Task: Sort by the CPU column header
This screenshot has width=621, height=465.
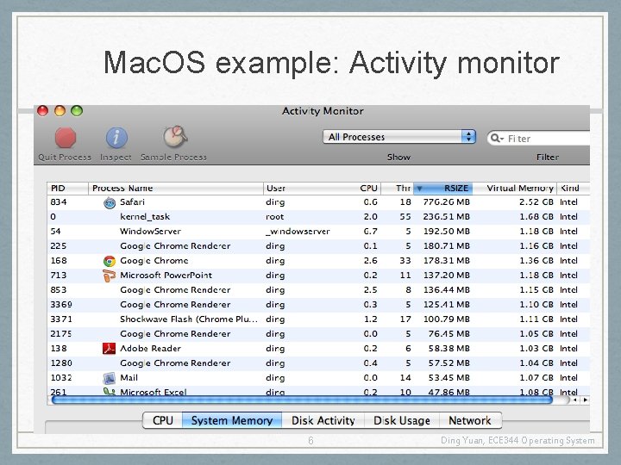Action: 367,189
